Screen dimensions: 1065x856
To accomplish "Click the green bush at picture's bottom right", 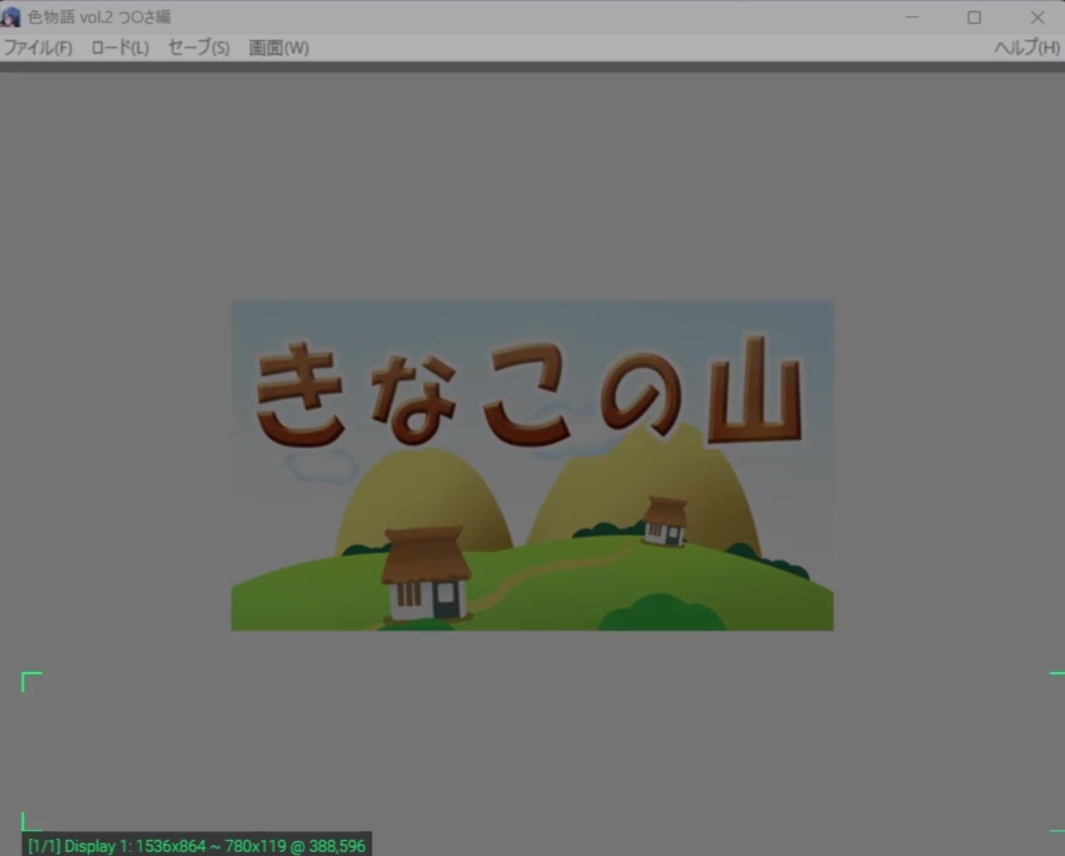I will [660, 613].
